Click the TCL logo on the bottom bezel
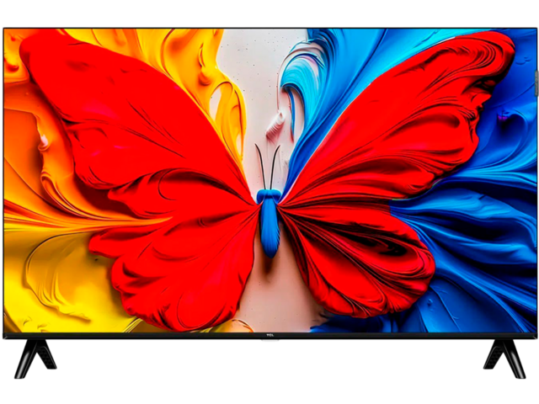 (270, 335)
